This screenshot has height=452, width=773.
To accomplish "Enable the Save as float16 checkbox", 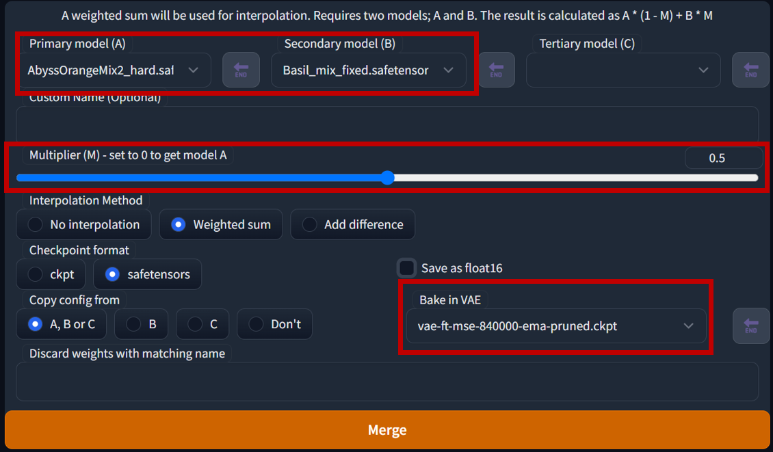I will (x=407, y=268).
